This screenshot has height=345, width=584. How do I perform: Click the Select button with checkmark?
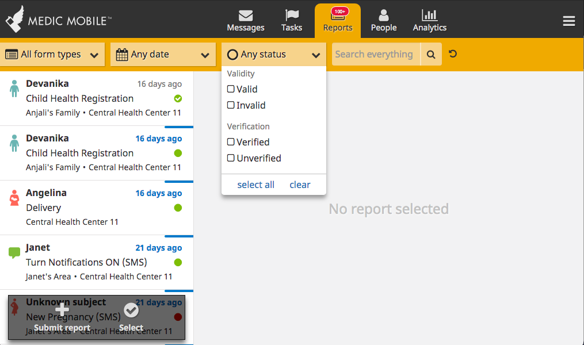pyautogui.click(x=131, y=317)
